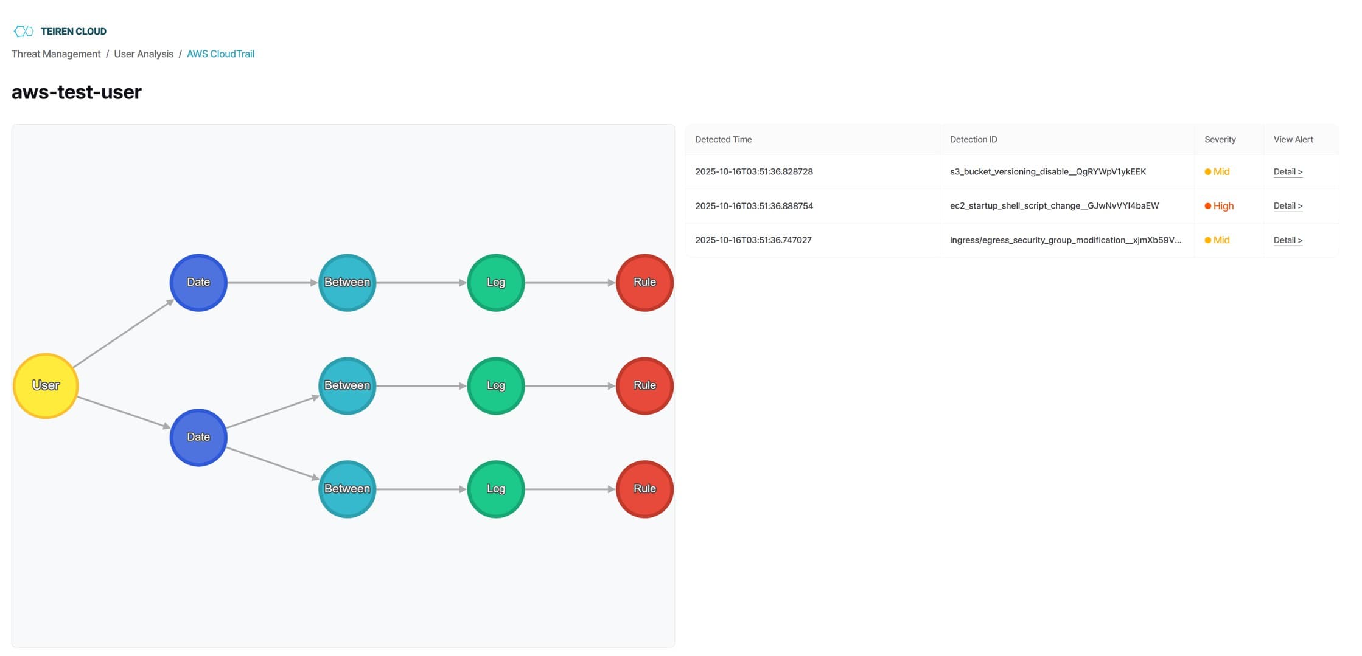Click the Teiren Cloud hexagon logo icon
This screenshot has height=656, width=1362.
coord(24,30)
